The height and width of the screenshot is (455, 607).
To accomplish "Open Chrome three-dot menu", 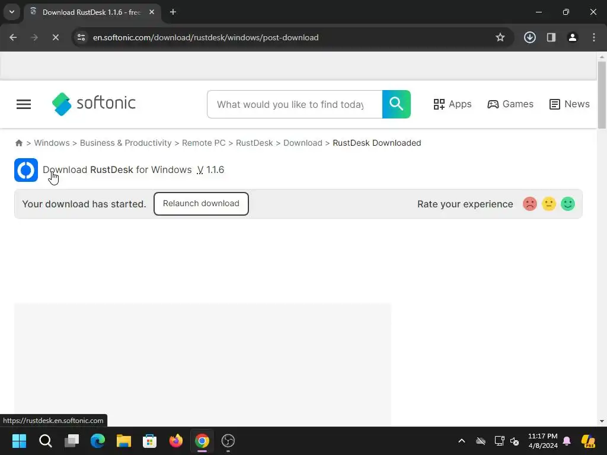I will click(x=593, y=37).
